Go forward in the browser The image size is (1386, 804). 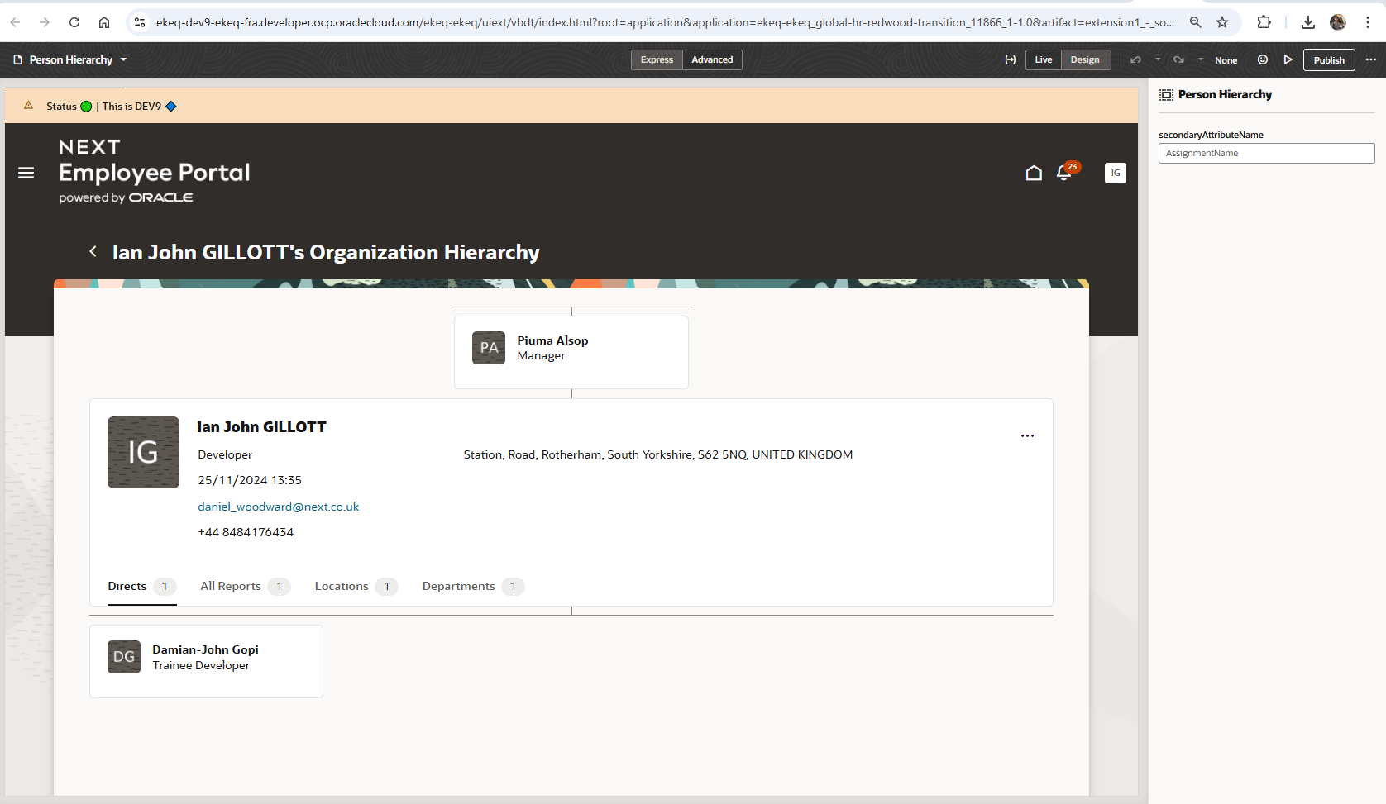(45, 22)
